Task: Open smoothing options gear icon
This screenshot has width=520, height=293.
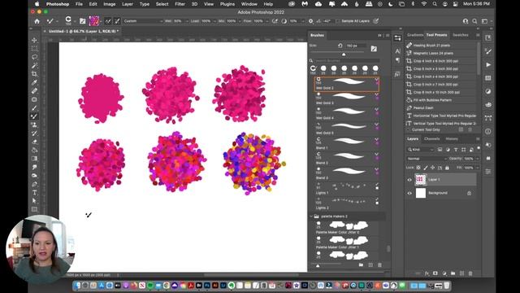Action: pos(310,21)
